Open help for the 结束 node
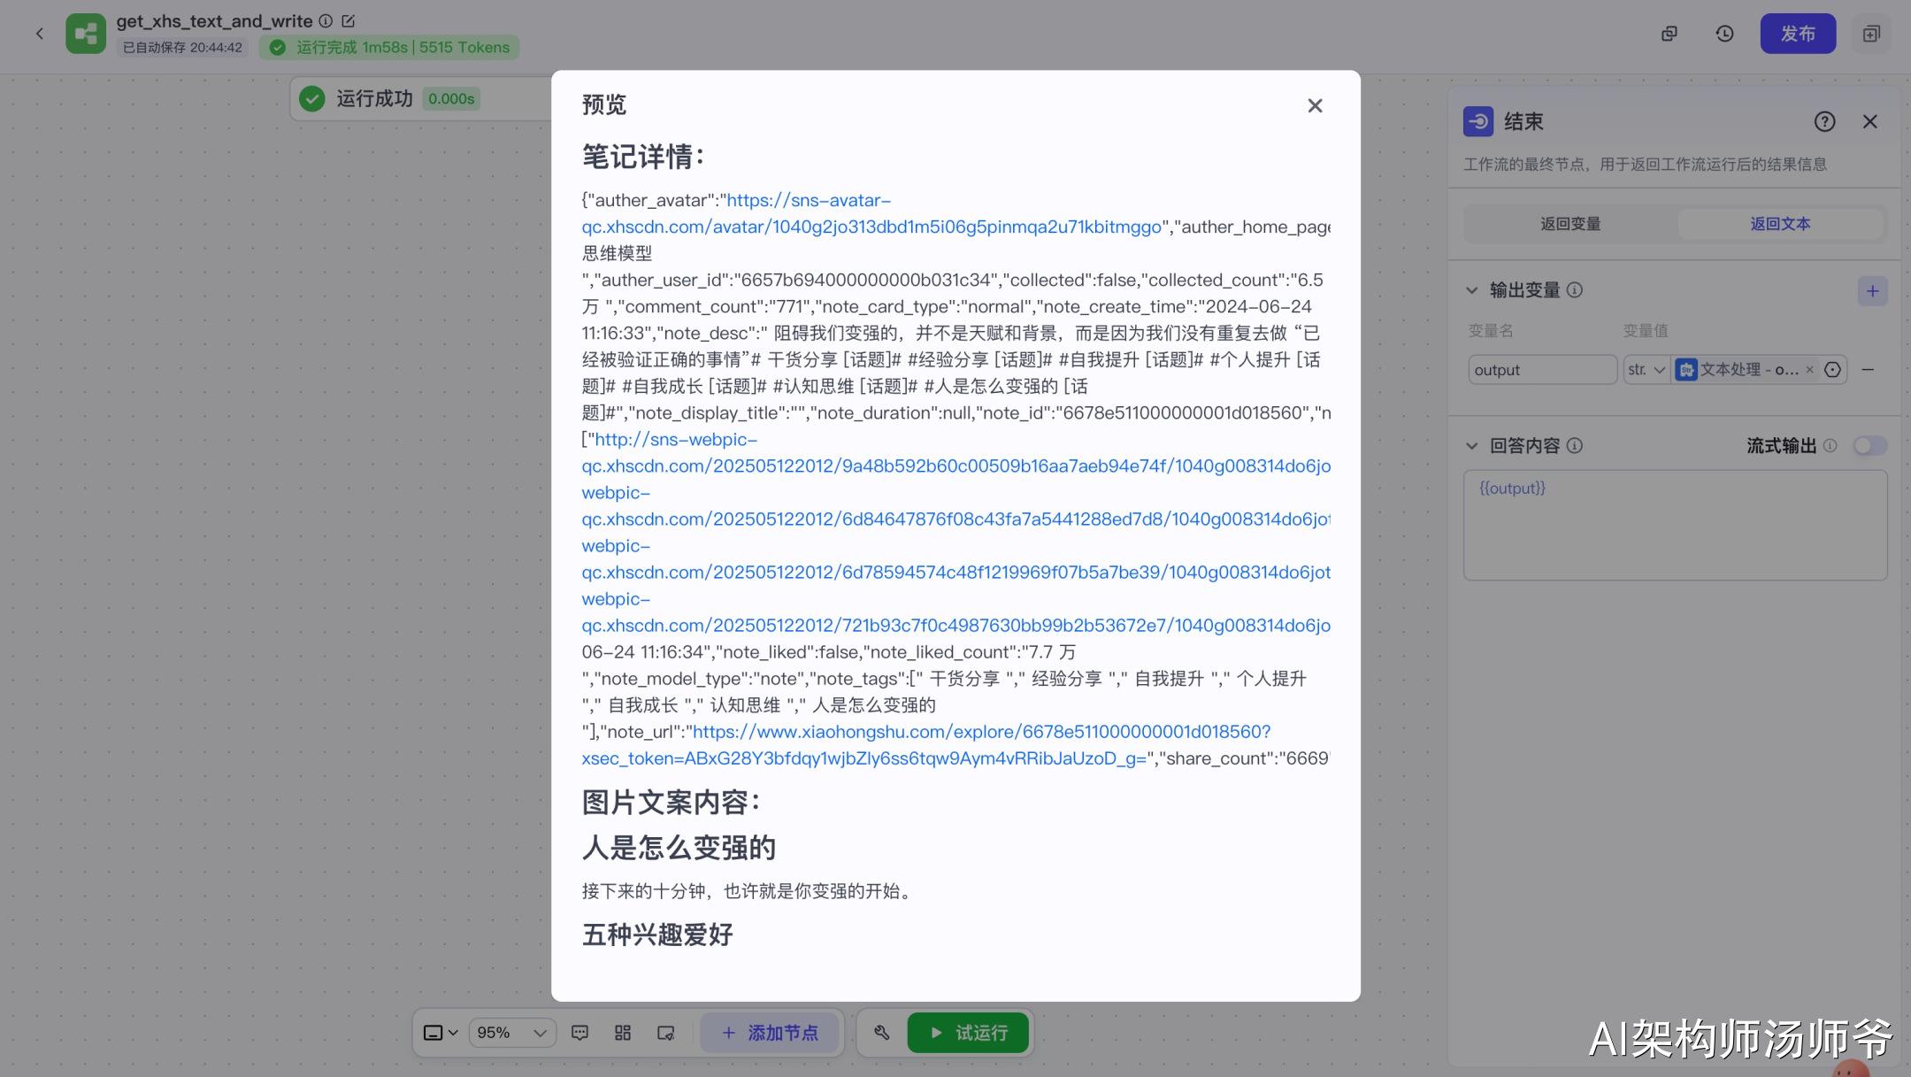 (x=1824, y=121)
